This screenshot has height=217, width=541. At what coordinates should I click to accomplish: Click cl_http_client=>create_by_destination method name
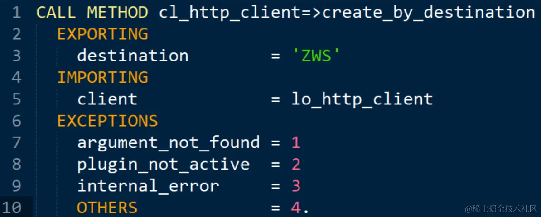347,14
